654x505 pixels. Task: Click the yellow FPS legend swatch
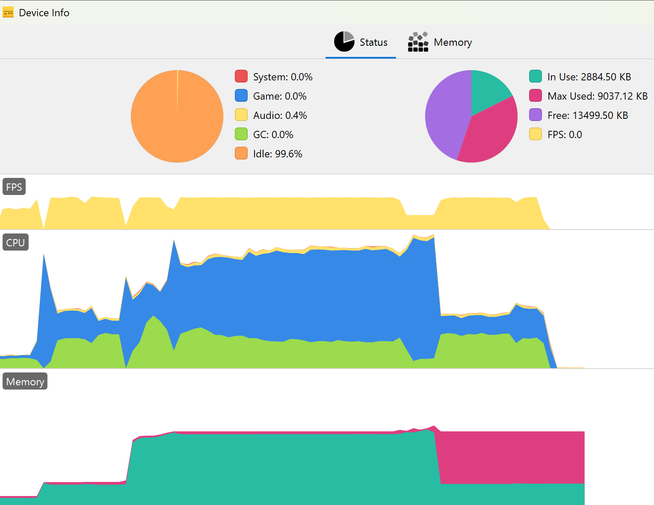point(536,134)
